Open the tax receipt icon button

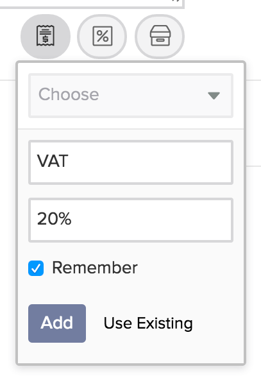click(x=46, y=36)
